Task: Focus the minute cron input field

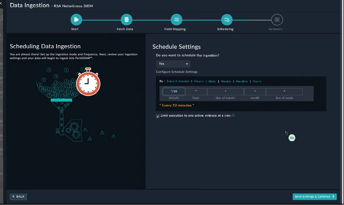Action: tap(174, 91)
